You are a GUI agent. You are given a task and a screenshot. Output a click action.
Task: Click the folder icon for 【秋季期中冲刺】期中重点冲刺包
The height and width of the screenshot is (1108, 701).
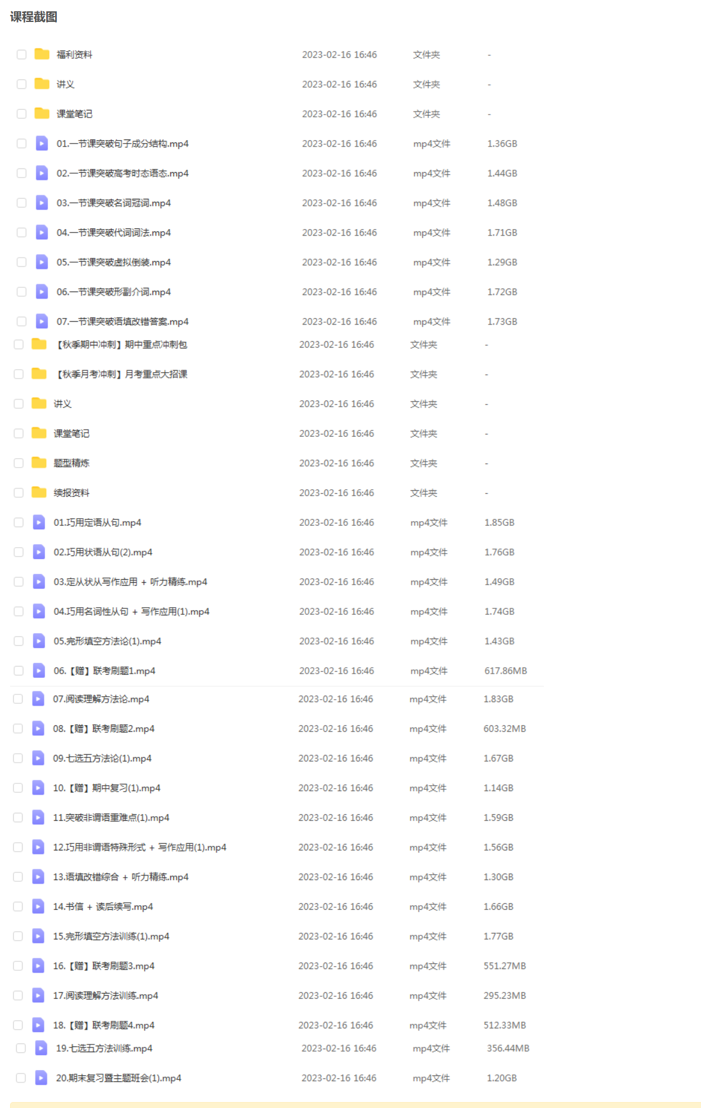coord(39,344)
